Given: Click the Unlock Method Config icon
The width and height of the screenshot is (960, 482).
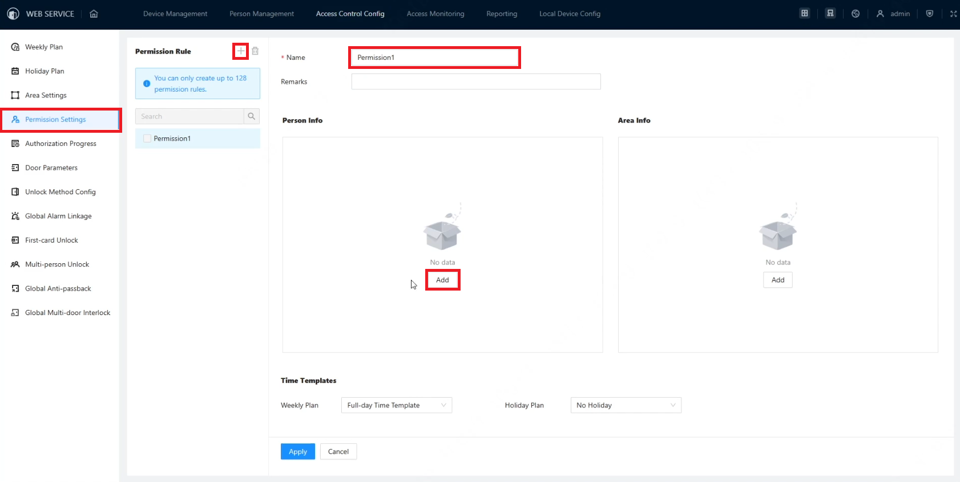Looking at the screenshot, I should (x=15, y=192).
